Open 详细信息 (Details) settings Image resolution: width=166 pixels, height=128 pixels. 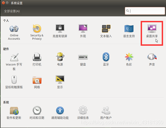point(83,113)
